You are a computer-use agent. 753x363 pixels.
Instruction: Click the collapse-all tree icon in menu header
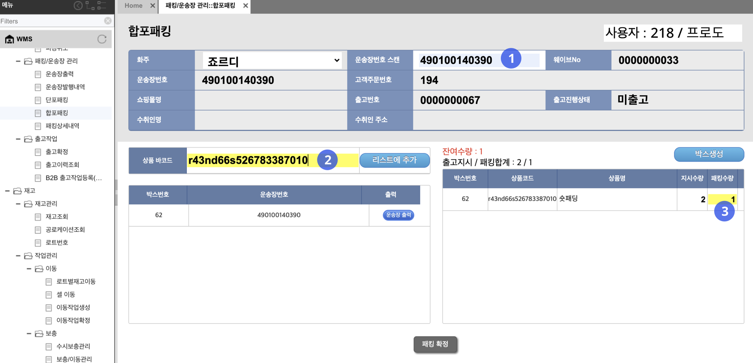tap(102, 6)
